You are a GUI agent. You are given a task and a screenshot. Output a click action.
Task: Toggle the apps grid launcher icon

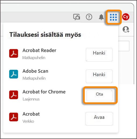coord(113,17)
